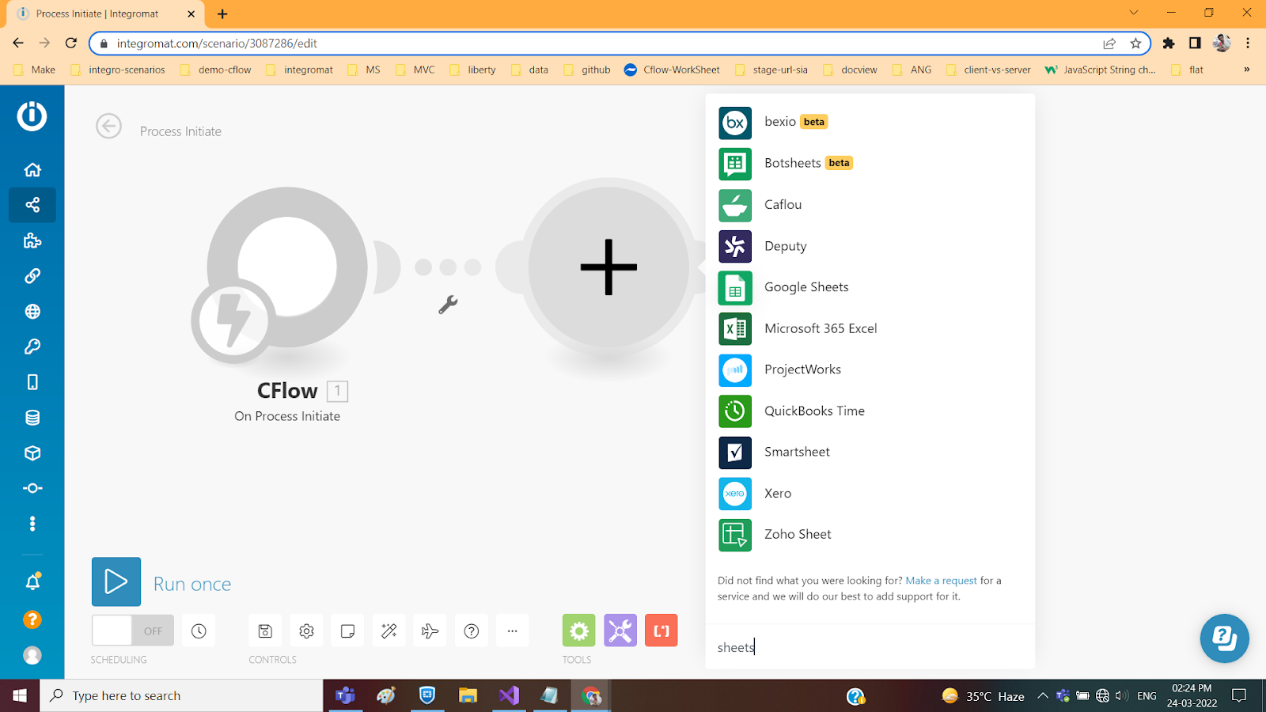Select Caflou from the app list
The height and width of the screenshot is (712, 1266).
click(870, 205)
